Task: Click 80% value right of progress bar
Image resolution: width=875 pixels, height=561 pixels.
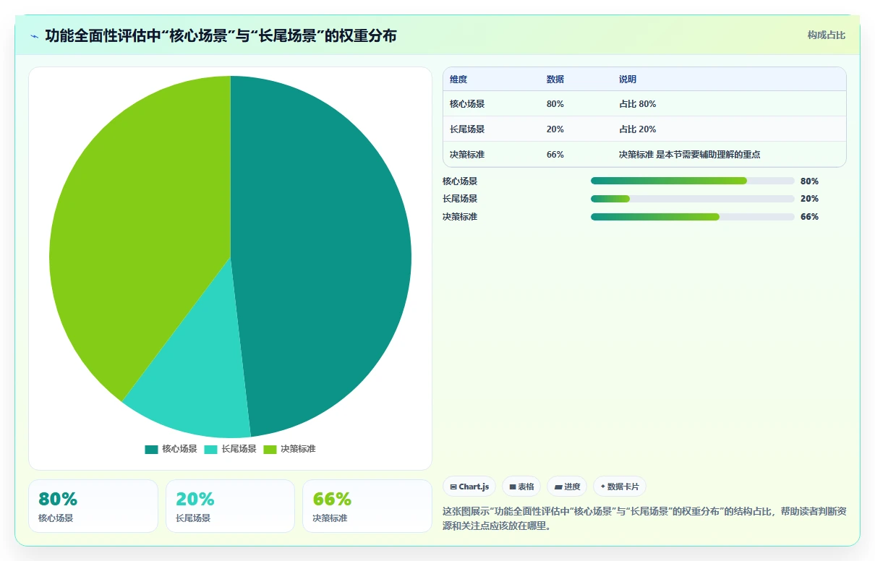Action: tap(810, 181)
